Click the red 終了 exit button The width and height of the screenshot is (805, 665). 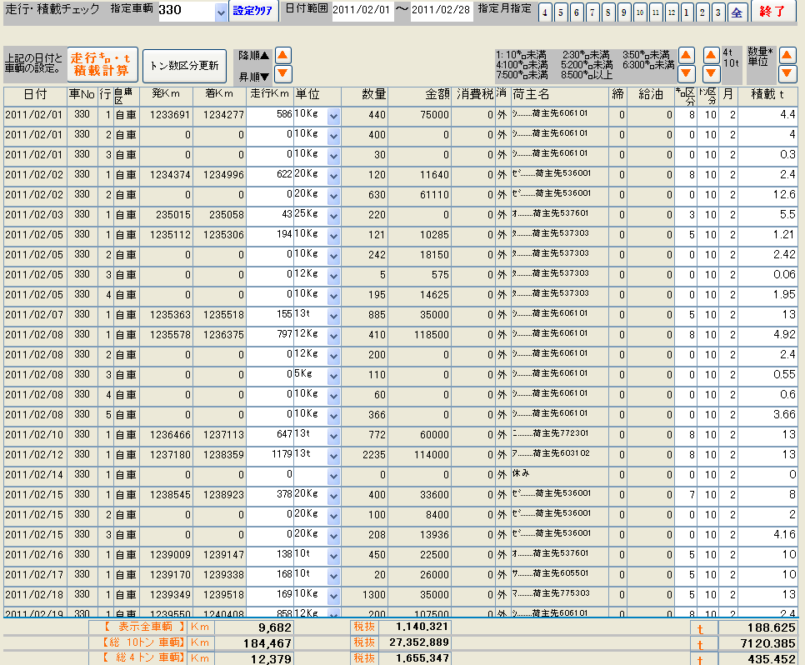point(772,12)
